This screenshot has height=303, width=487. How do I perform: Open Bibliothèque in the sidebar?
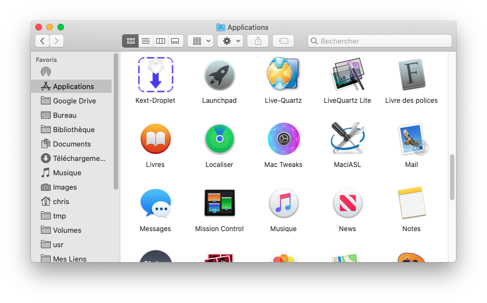pyautogui.click(x=71, y=129)
